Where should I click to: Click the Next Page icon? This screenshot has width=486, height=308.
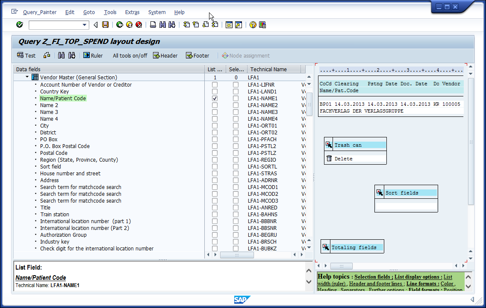coord(206,25)
